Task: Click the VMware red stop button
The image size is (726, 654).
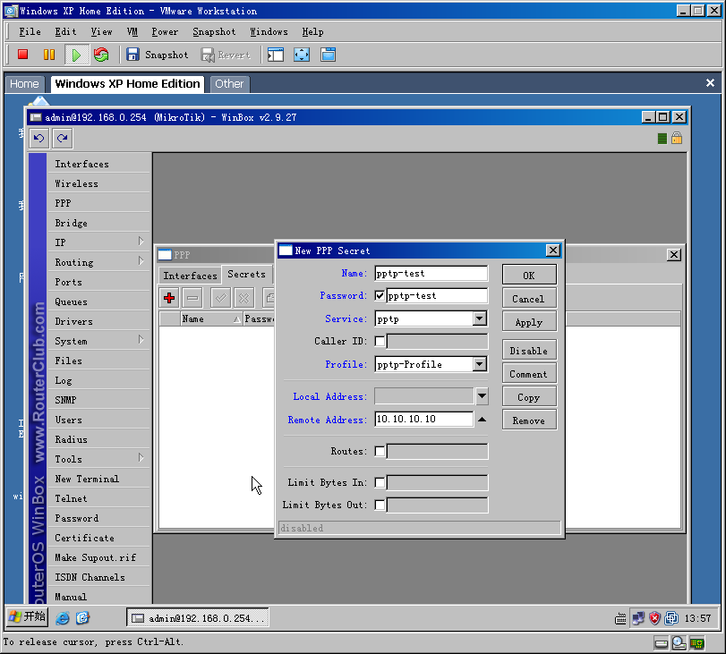Action: [x=22, y=55]
